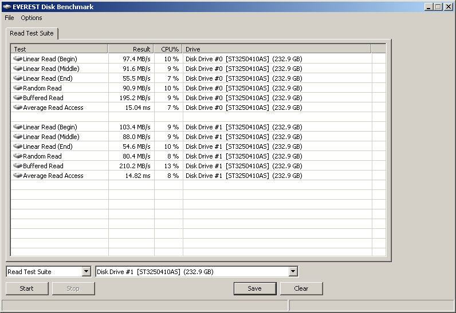This screenshot has width=456, height=313.
Task: Select the Read Test Suite tab
Action: coord(32,33)
